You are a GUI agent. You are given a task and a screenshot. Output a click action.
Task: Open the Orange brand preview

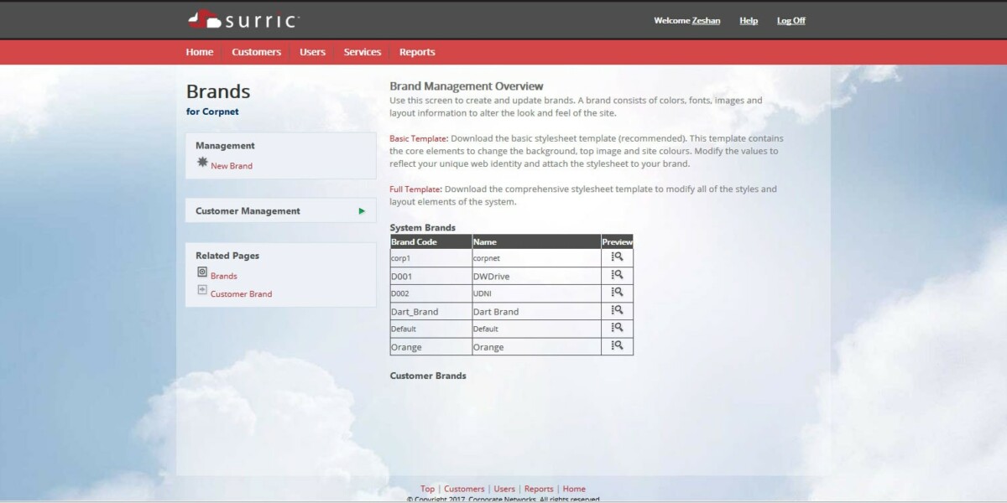tap(617, 346)
